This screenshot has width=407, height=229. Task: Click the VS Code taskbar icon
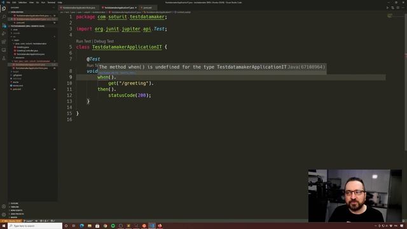[152, 226]
